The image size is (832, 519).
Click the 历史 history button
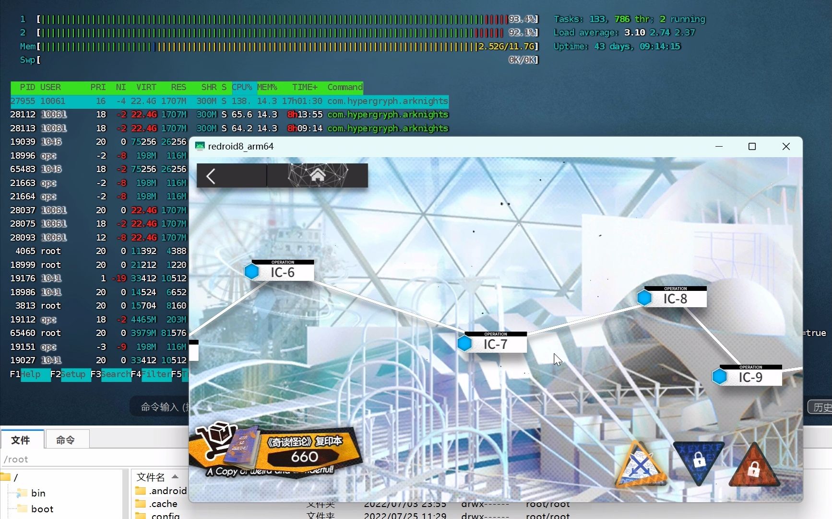tap(820, 407)
